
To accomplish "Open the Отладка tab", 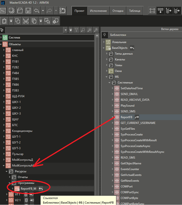I will (118, 11).
